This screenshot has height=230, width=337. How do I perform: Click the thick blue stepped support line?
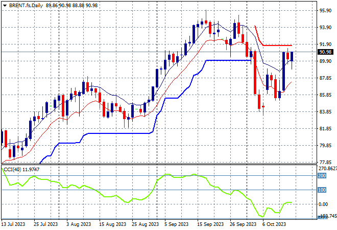(225, 60)
